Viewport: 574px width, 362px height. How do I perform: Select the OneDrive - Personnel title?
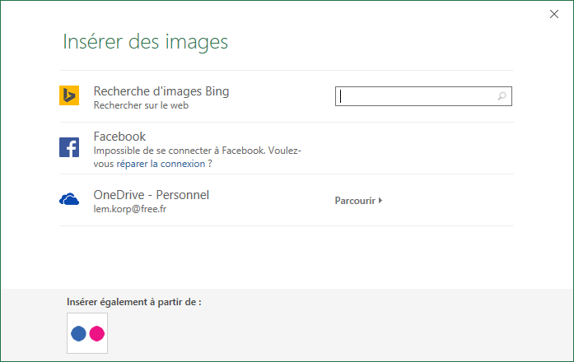coord(152,195)
